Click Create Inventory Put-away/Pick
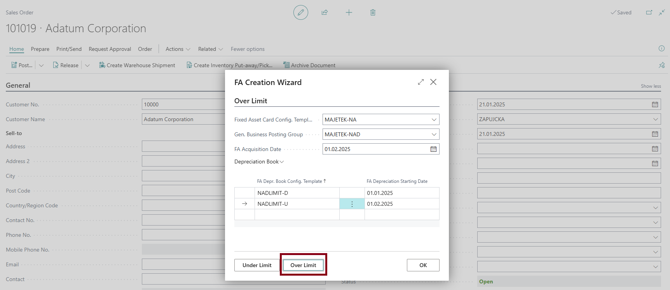670x290 pixels. pos(229,65)
